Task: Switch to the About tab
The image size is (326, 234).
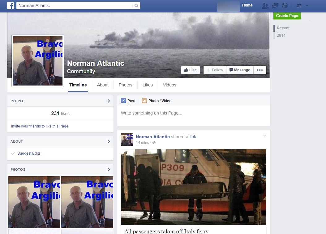Action: (x=103, y=85)
